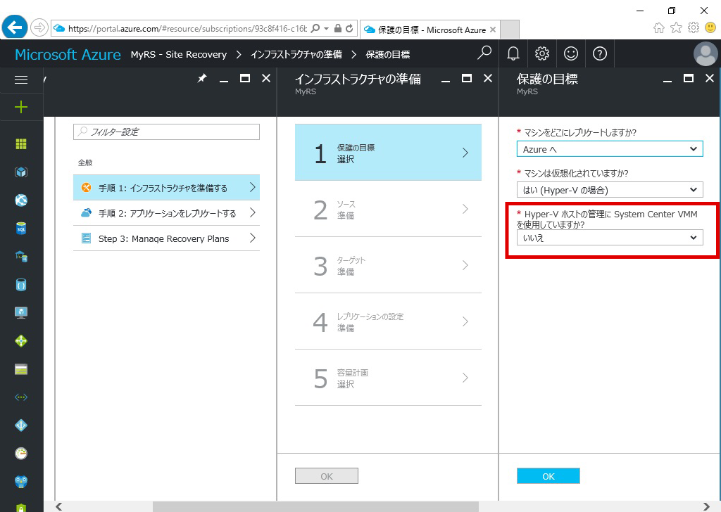Click the browser back arrow button
This screenshot has height=512, width=721.
tap(15, 27)
